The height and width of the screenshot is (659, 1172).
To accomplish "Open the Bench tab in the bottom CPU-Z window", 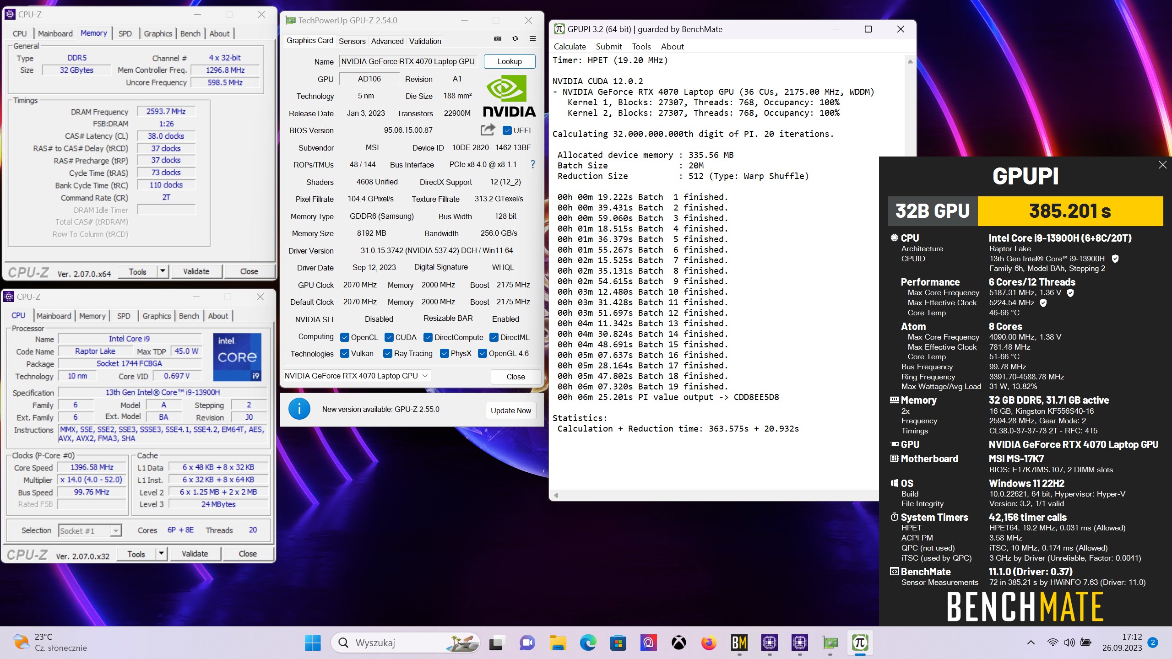I will click(189, 316).
